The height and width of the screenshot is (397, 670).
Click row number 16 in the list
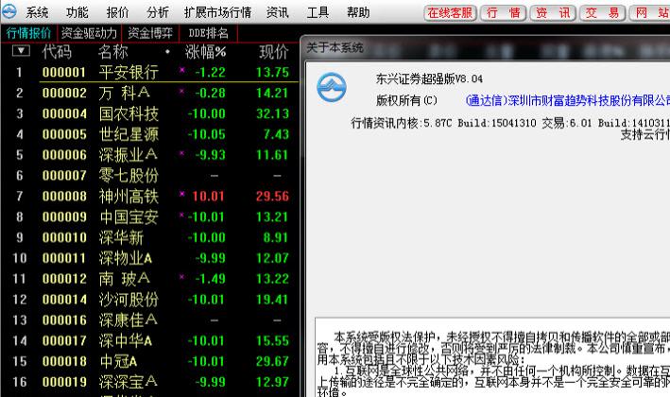pos(20,382)
